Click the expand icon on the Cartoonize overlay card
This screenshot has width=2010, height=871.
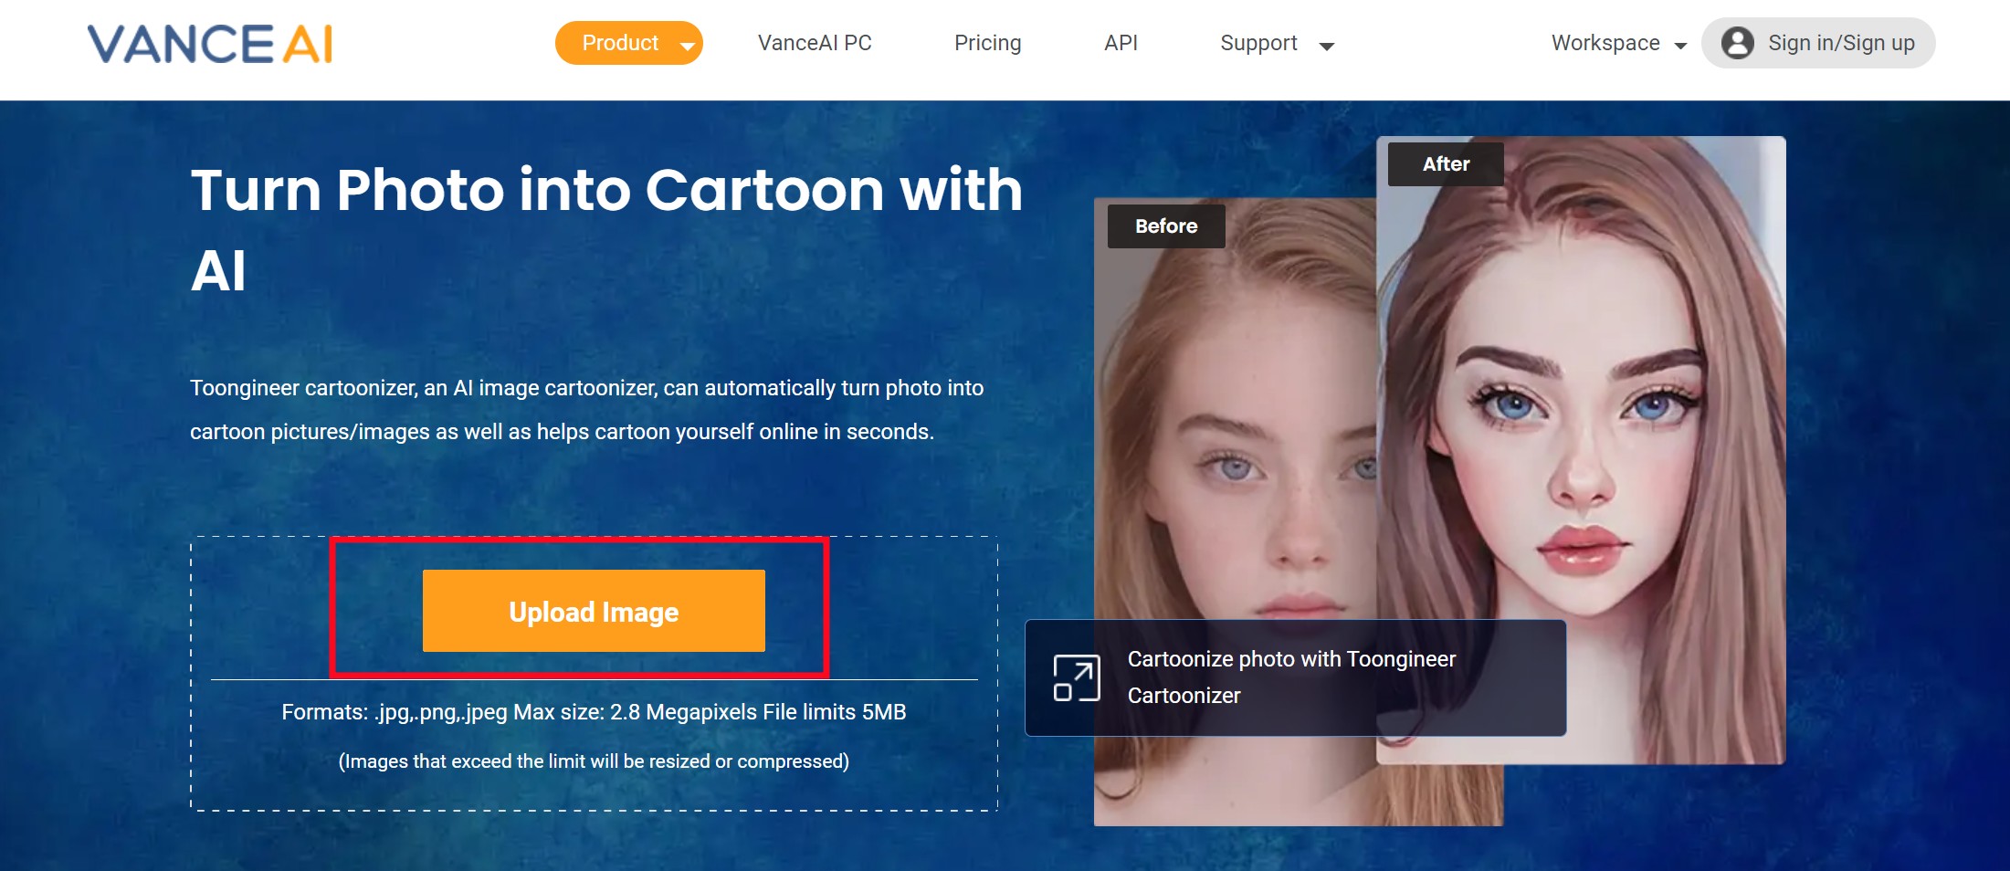point(1078,677)
